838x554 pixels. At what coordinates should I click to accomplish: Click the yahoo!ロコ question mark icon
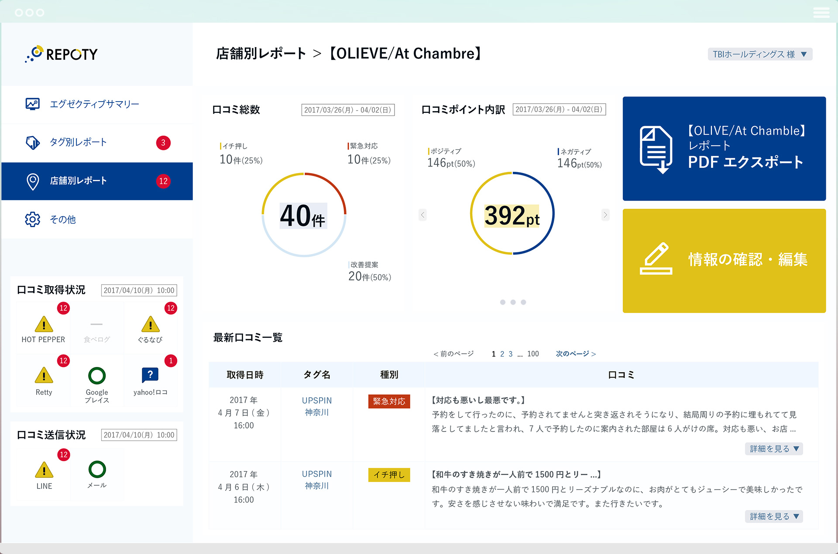click(150, 375)
